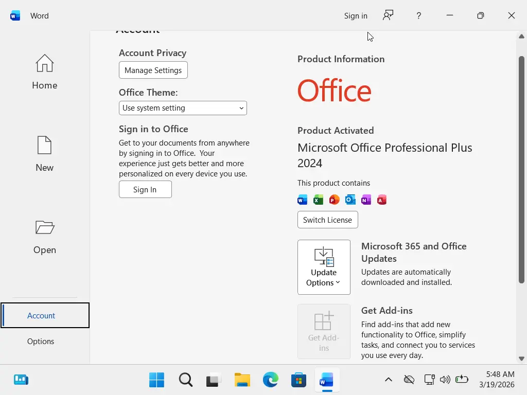Click the cloud sync-off tray icon
This screenshot has height=395, width=527.
[x=409, y=380]
